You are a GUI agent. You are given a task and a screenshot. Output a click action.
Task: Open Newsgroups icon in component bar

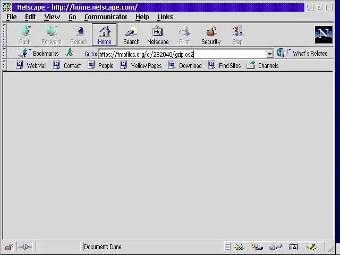(275, 246)
